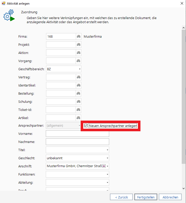
Task: Click Ticket-Id binoculars lookup icon
Action: coord(79,110)
